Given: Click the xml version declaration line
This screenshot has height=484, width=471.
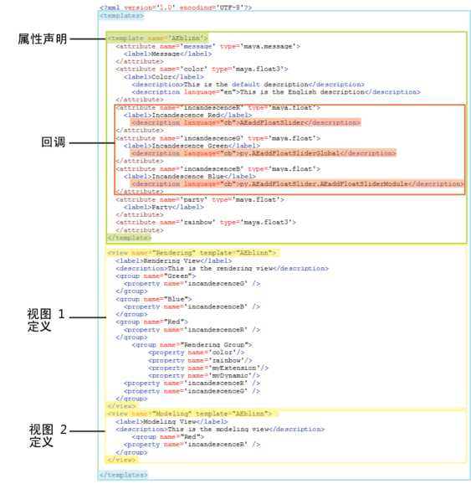Looking at the screenshot, I should tap(176, 8).
